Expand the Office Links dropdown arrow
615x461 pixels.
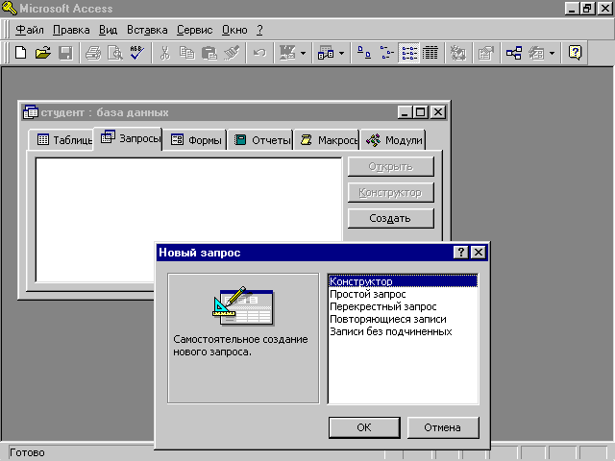(x=304, y=53)
